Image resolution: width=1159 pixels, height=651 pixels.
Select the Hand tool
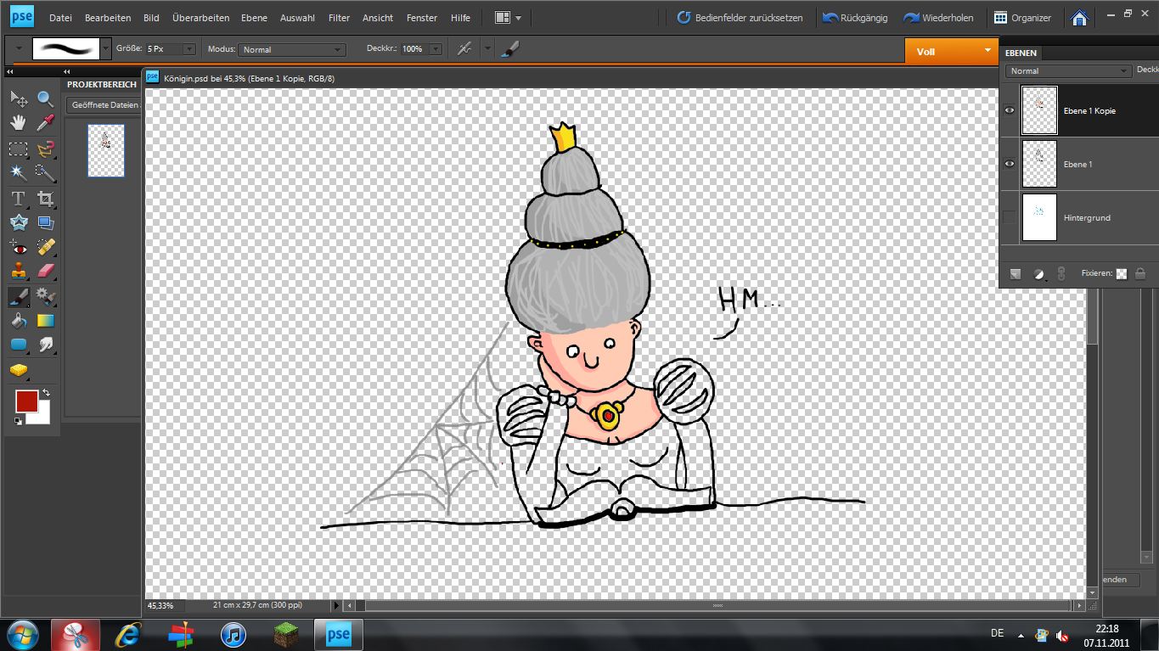pos(18,123)
